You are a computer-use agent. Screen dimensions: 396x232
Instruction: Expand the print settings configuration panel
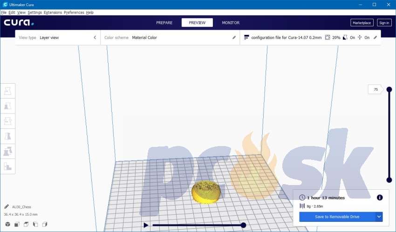pos(310,38)
